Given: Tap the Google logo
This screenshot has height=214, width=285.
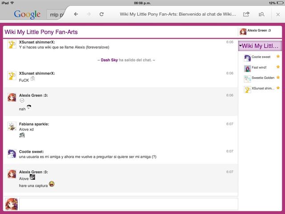Looking at the screenshot, I should pos(27,14).
